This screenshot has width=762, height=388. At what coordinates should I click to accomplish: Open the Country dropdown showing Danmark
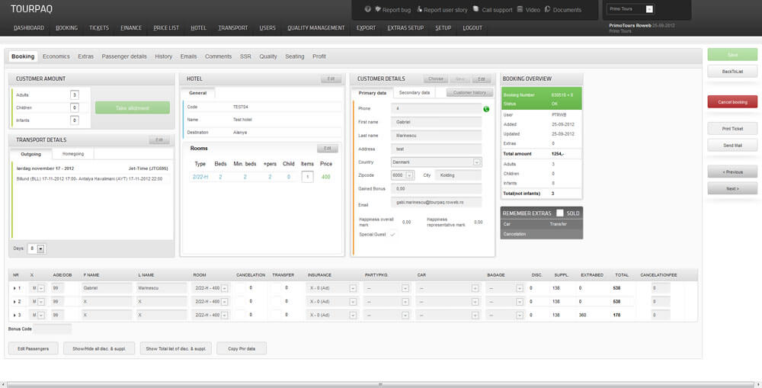click(477, 162)
